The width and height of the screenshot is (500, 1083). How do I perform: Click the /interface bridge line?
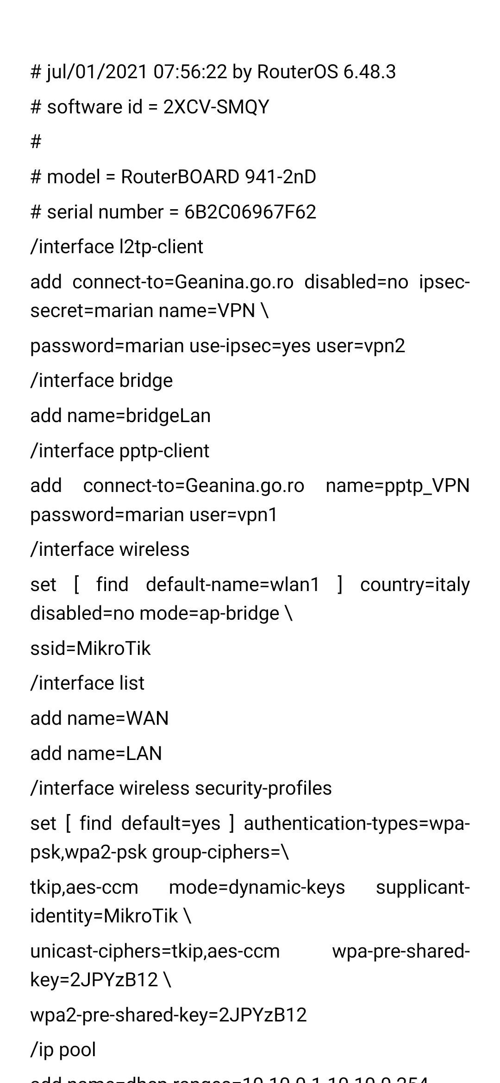(101, 380)
